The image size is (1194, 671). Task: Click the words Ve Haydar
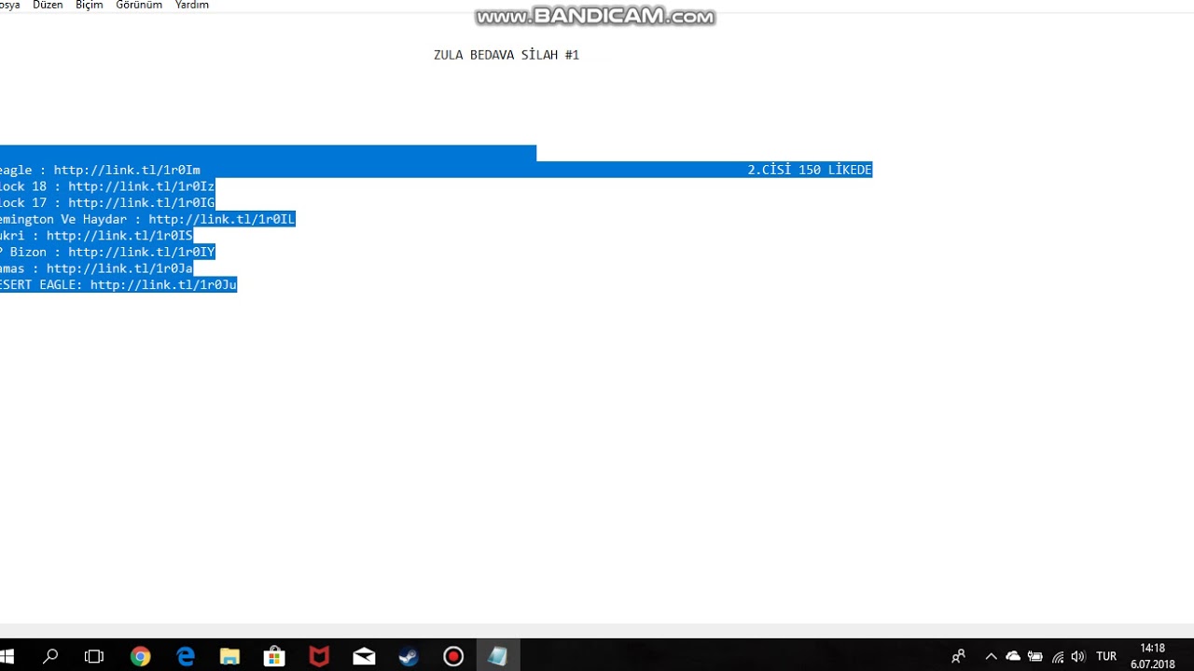93,219
